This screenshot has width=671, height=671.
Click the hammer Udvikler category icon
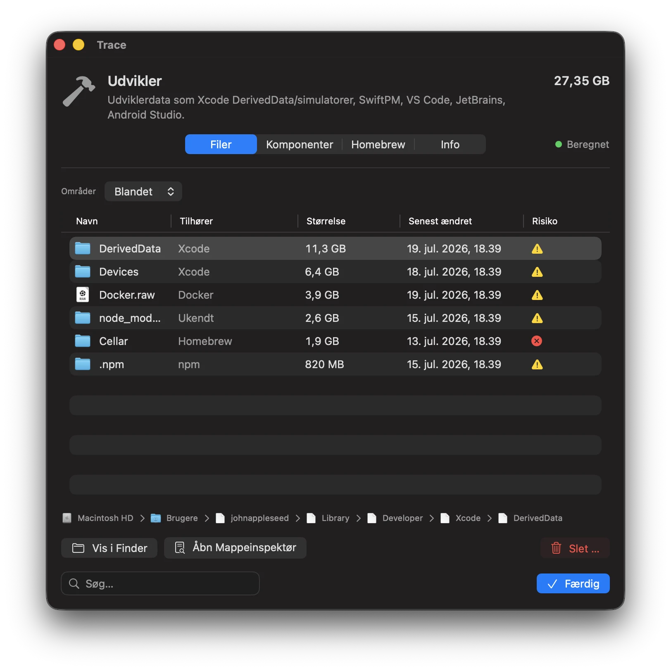click(x=79, y=91)
